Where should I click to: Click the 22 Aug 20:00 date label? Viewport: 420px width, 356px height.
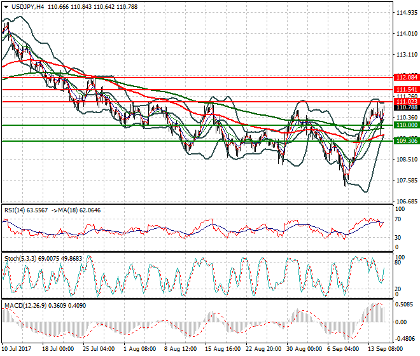click(263, 349)
